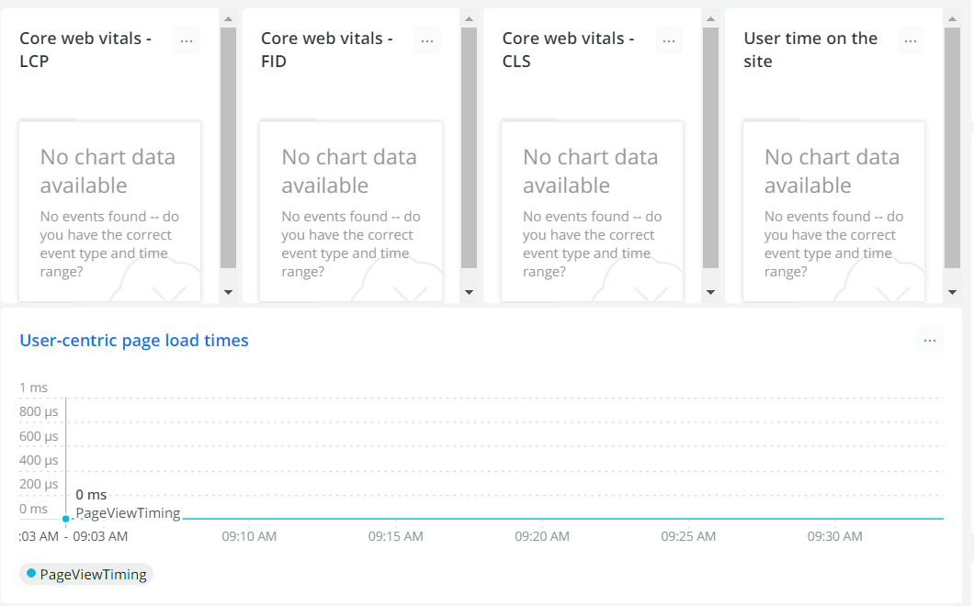Open the Core web vitals - CLS dropdown menu
Image resolution: width=974 pixels, height=606 pixels.
click(x=669, y=40)
